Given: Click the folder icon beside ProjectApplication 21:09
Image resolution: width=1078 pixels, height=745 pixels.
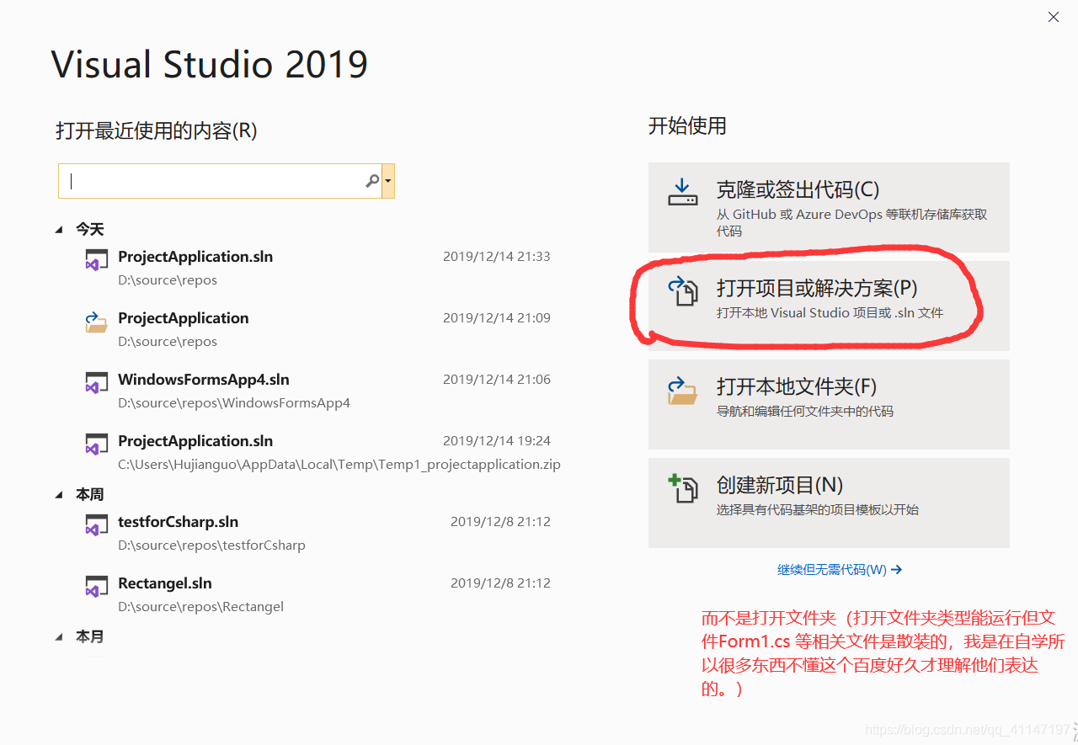Looking at the screenshot, I should (x=96, y=321).
